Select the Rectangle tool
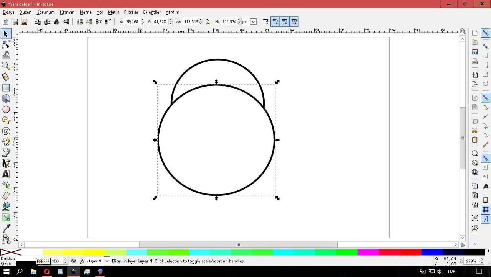 [x=6, y=88]
